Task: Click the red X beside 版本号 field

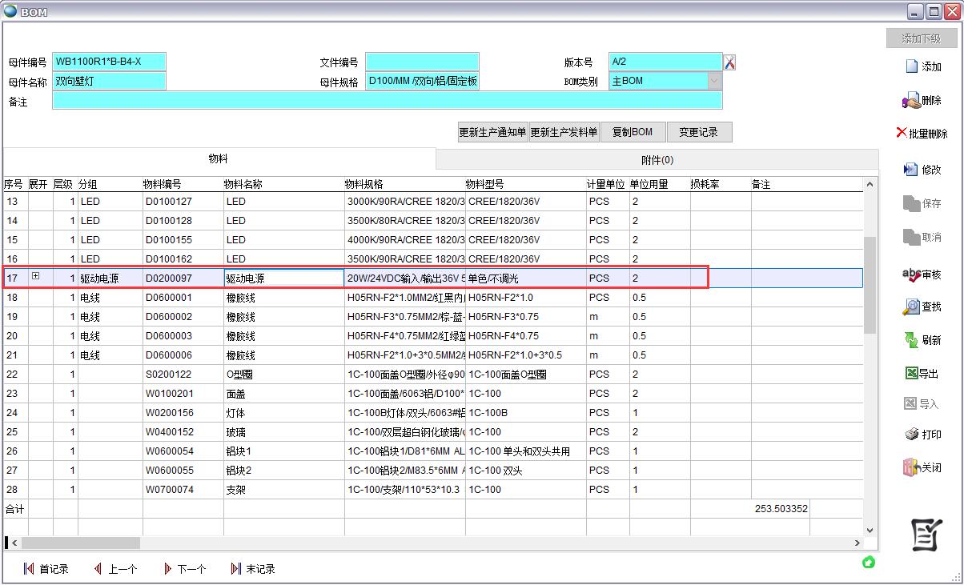Action: pos(729,62)
